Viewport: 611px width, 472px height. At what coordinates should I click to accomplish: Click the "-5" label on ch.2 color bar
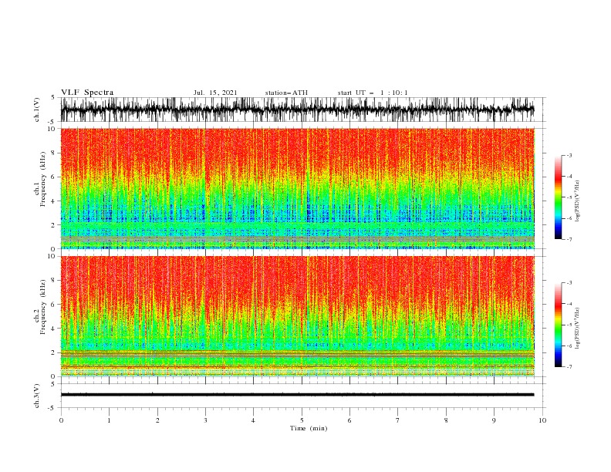[569, 325]
